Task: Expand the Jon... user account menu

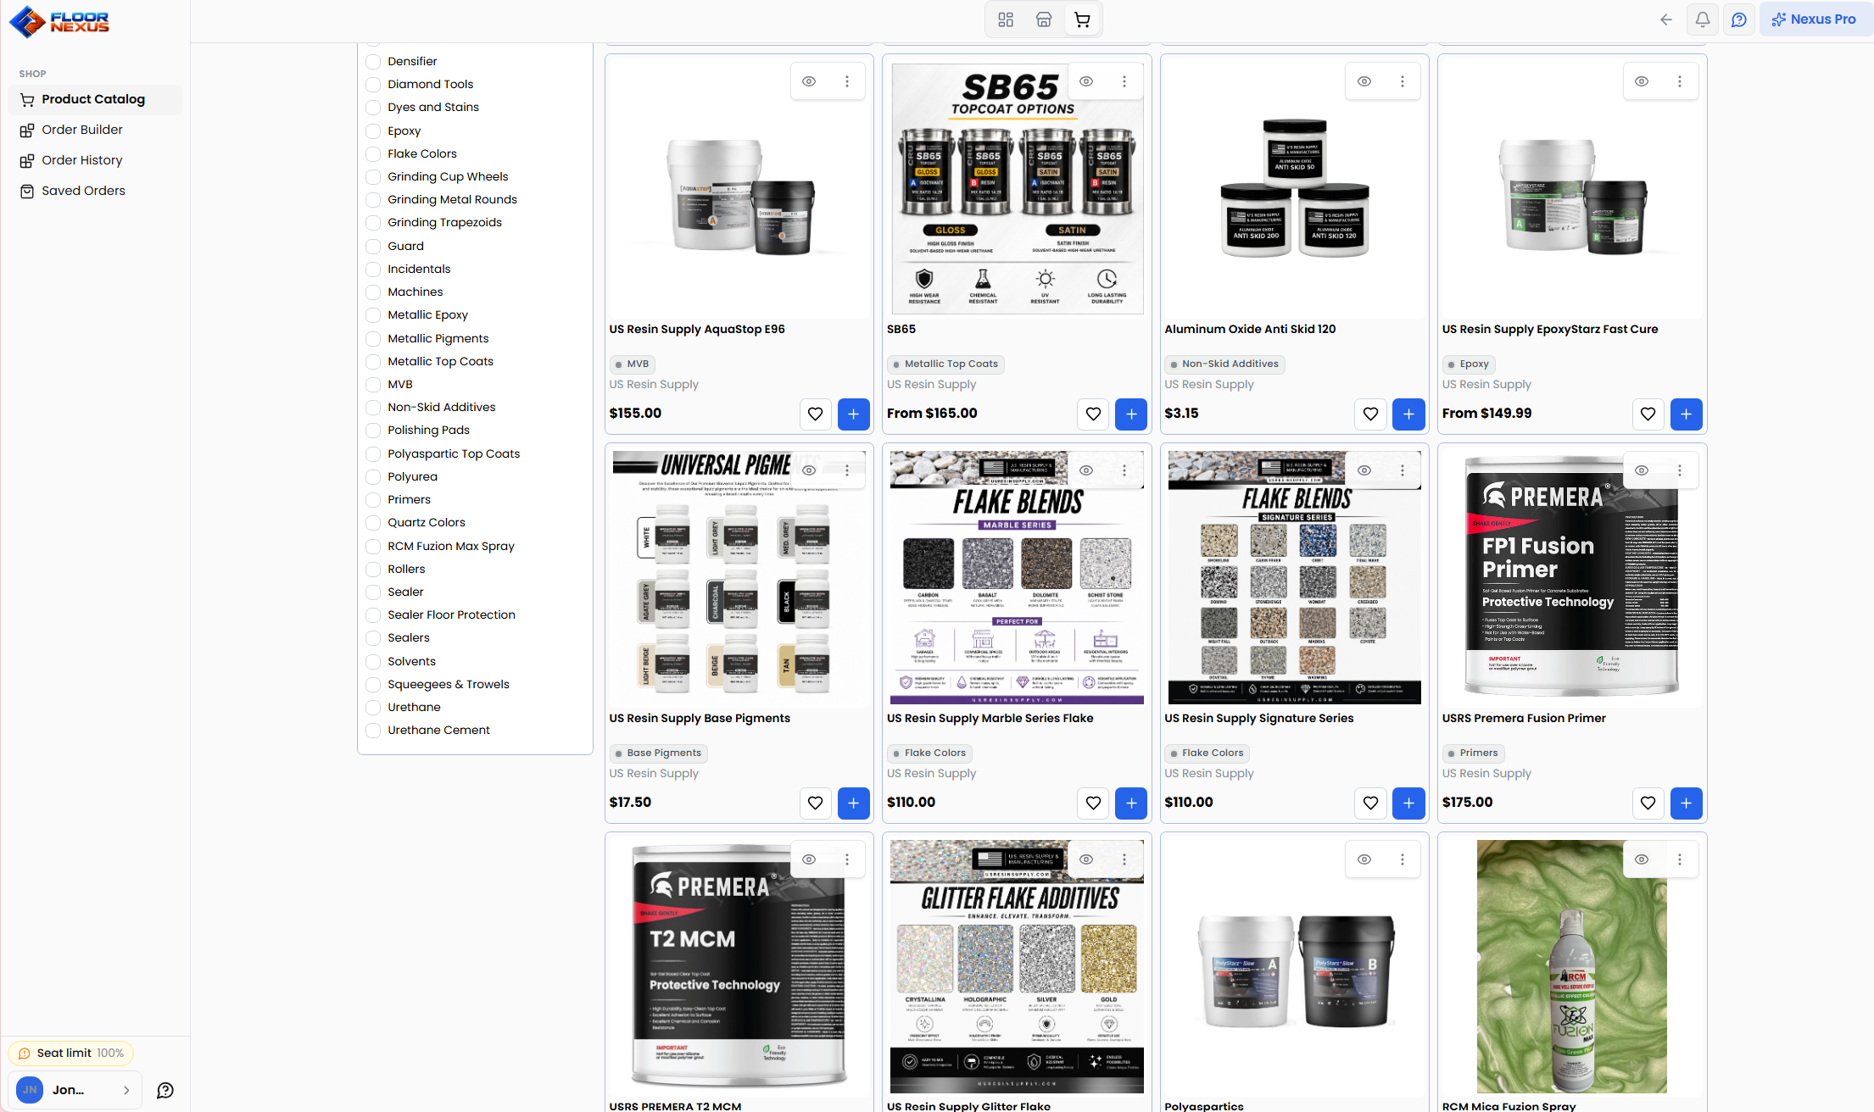Action: click(x=75, y=1090)
